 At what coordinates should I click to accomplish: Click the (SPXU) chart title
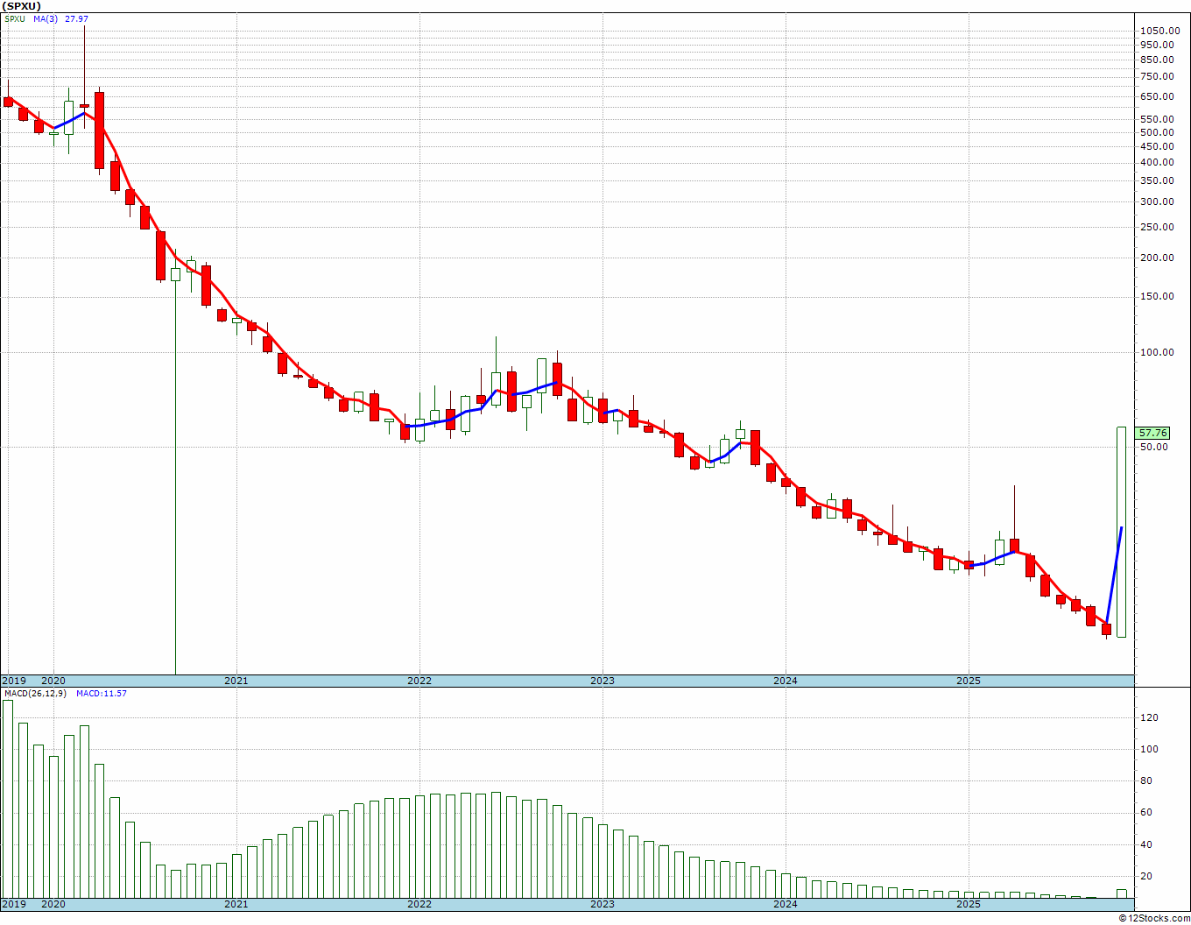point(22,6)
